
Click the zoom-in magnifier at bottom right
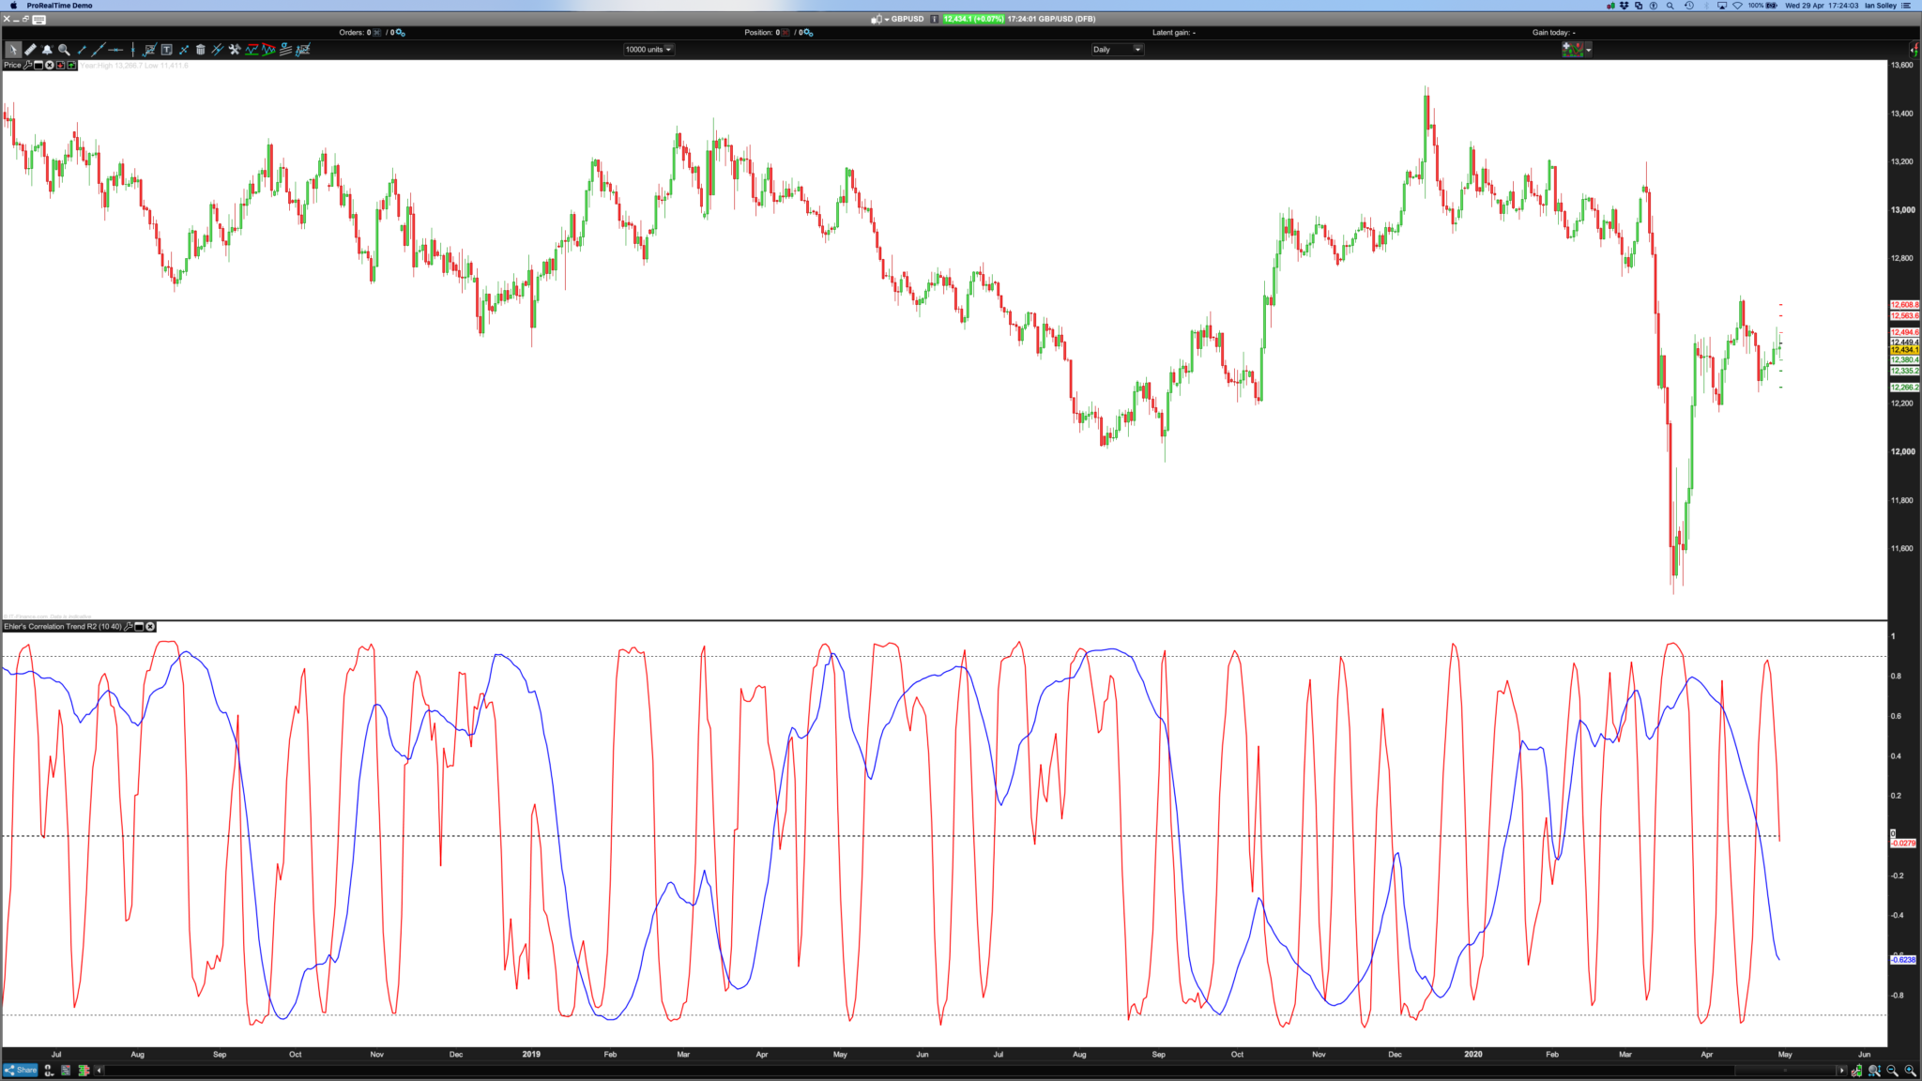(1910, 1071)
